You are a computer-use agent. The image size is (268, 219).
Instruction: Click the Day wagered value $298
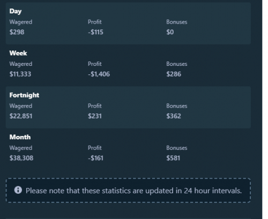tap(17, 32)
